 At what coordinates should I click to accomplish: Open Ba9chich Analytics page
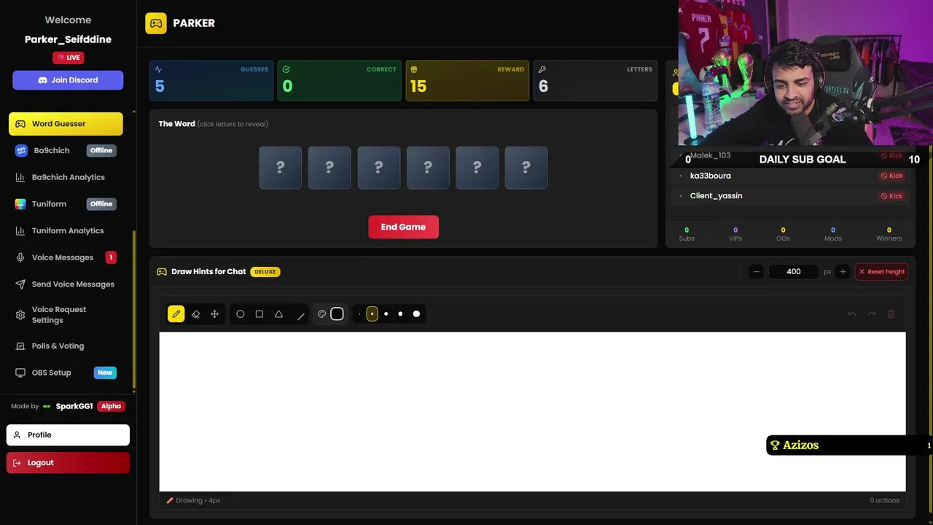pos(66,177)
